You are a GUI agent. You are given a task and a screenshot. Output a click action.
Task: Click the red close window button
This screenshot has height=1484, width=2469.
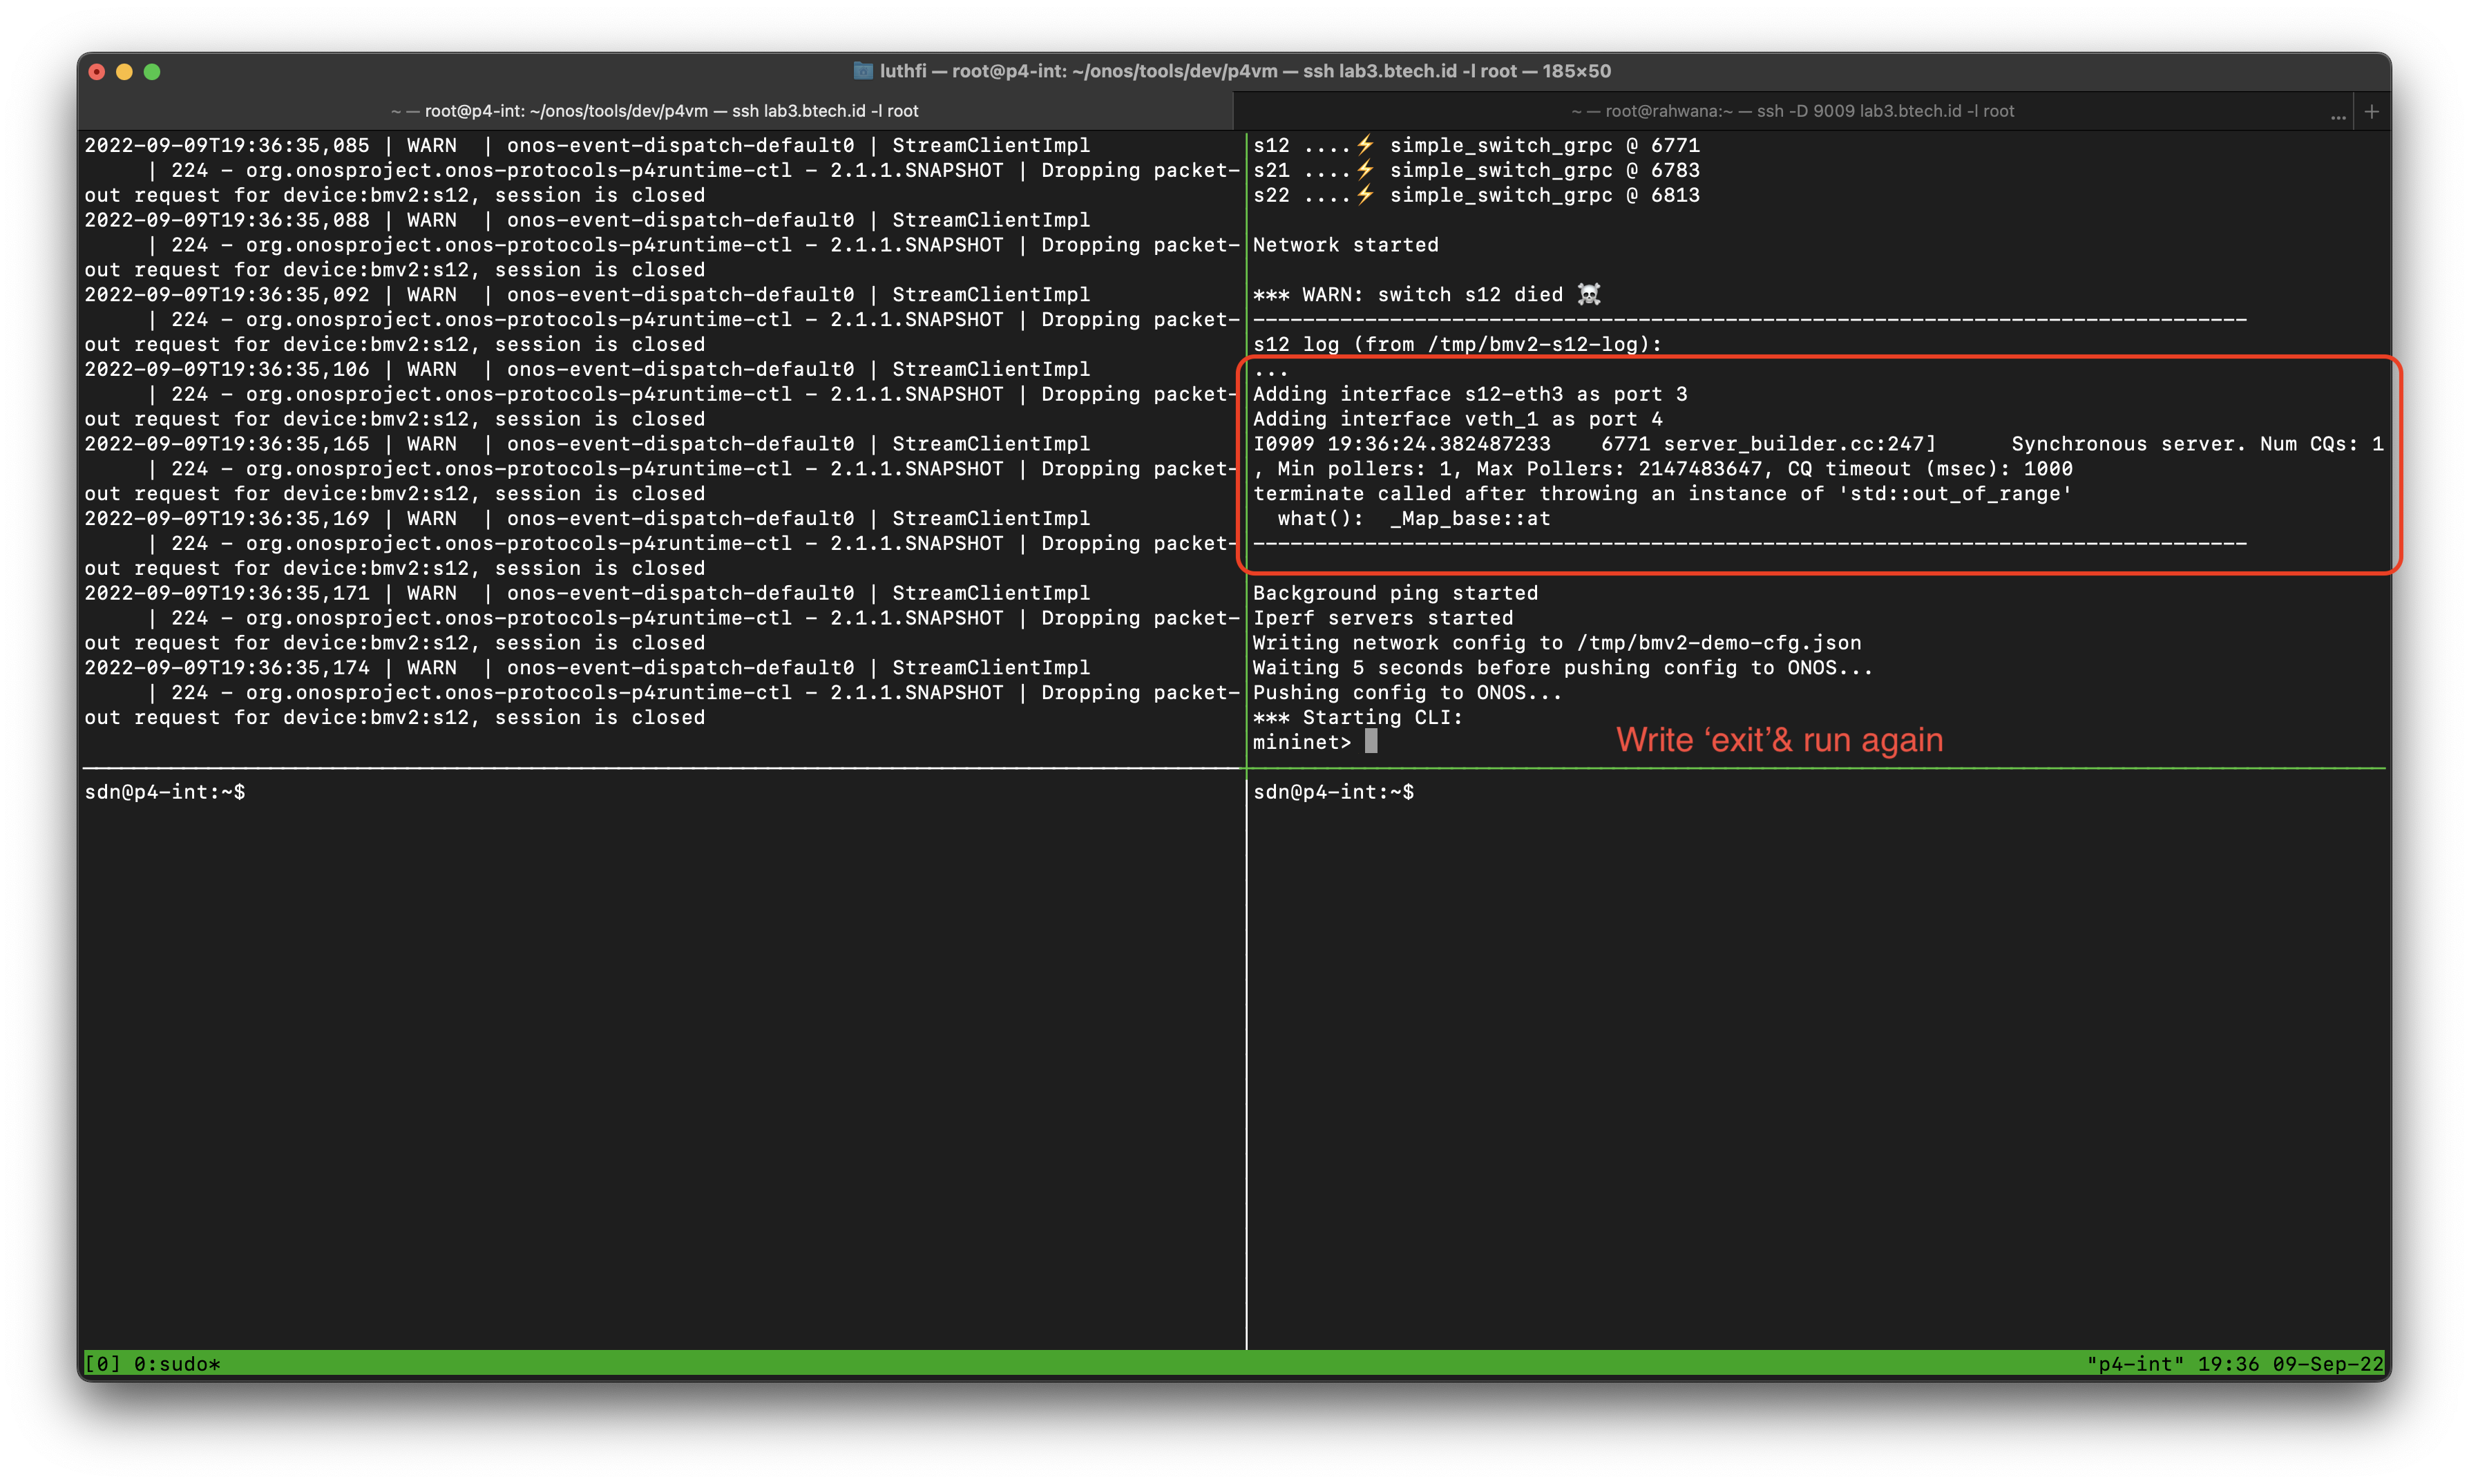tap(97, 72)
